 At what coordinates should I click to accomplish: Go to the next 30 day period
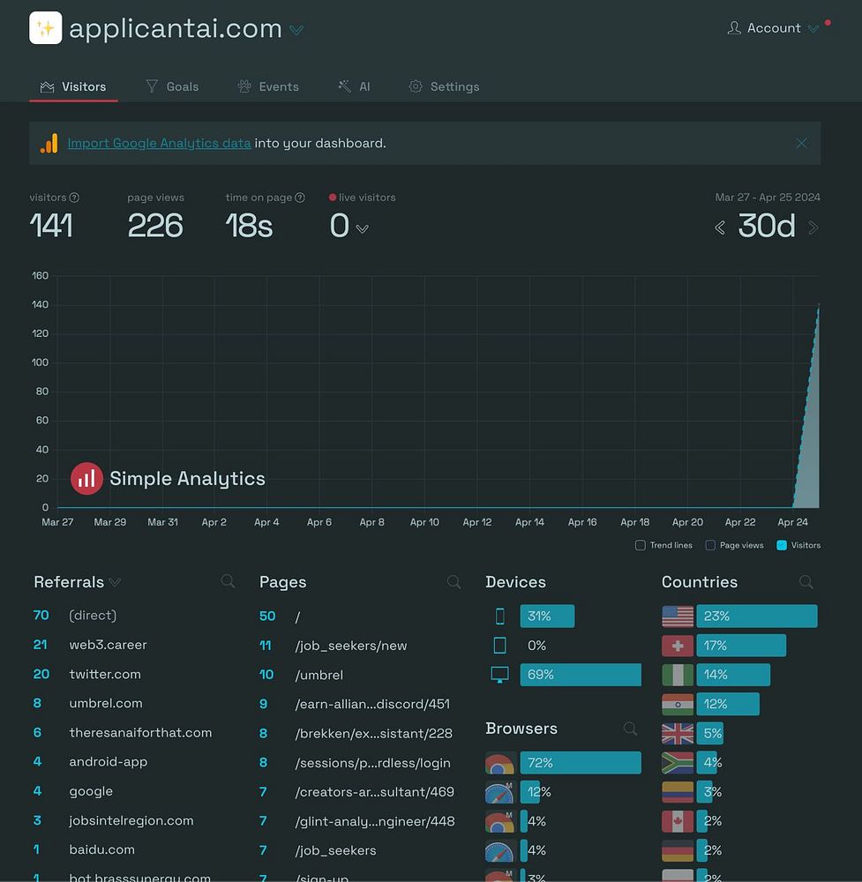(x=813, y=228)
